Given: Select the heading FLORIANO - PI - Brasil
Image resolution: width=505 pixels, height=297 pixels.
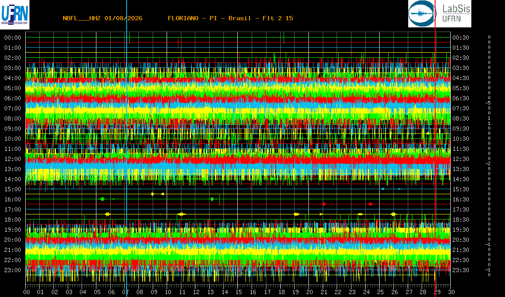Looking at the screenshot, I should [209, 18].
